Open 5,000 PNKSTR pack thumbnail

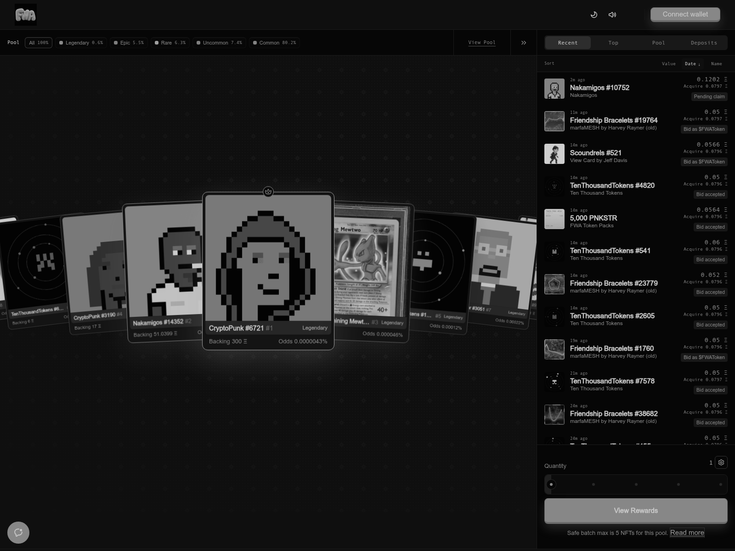(x=554, y=219)
